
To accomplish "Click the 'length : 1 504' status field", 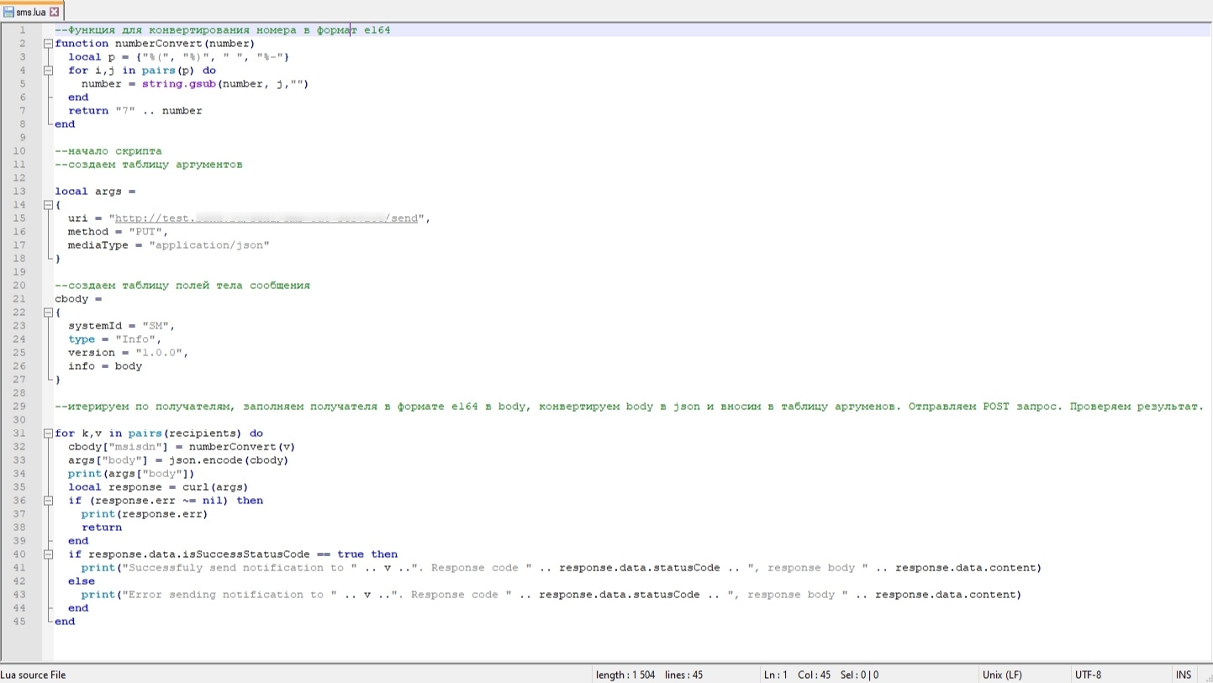I will [x=625, y=675].
